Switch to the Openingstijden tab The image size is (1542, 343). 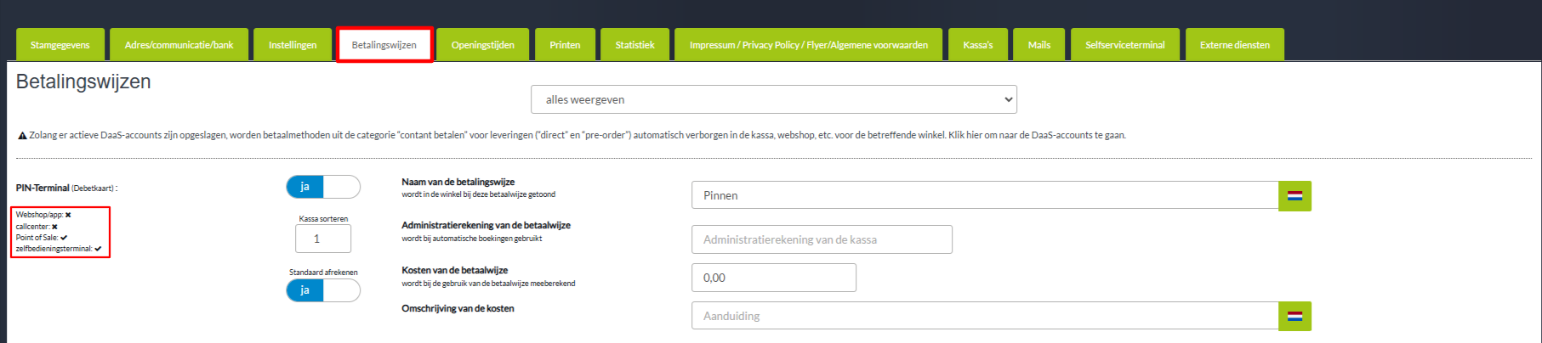(x=482, y=45)
